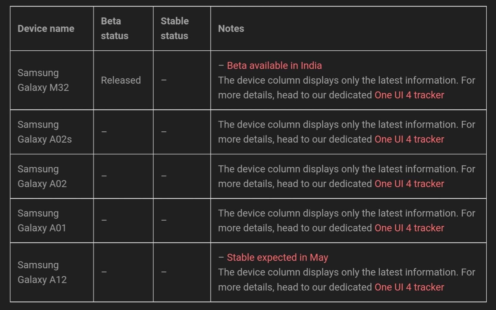Open One UI 4 tracker link in Galaxy A12 row

tap(409, 287)
